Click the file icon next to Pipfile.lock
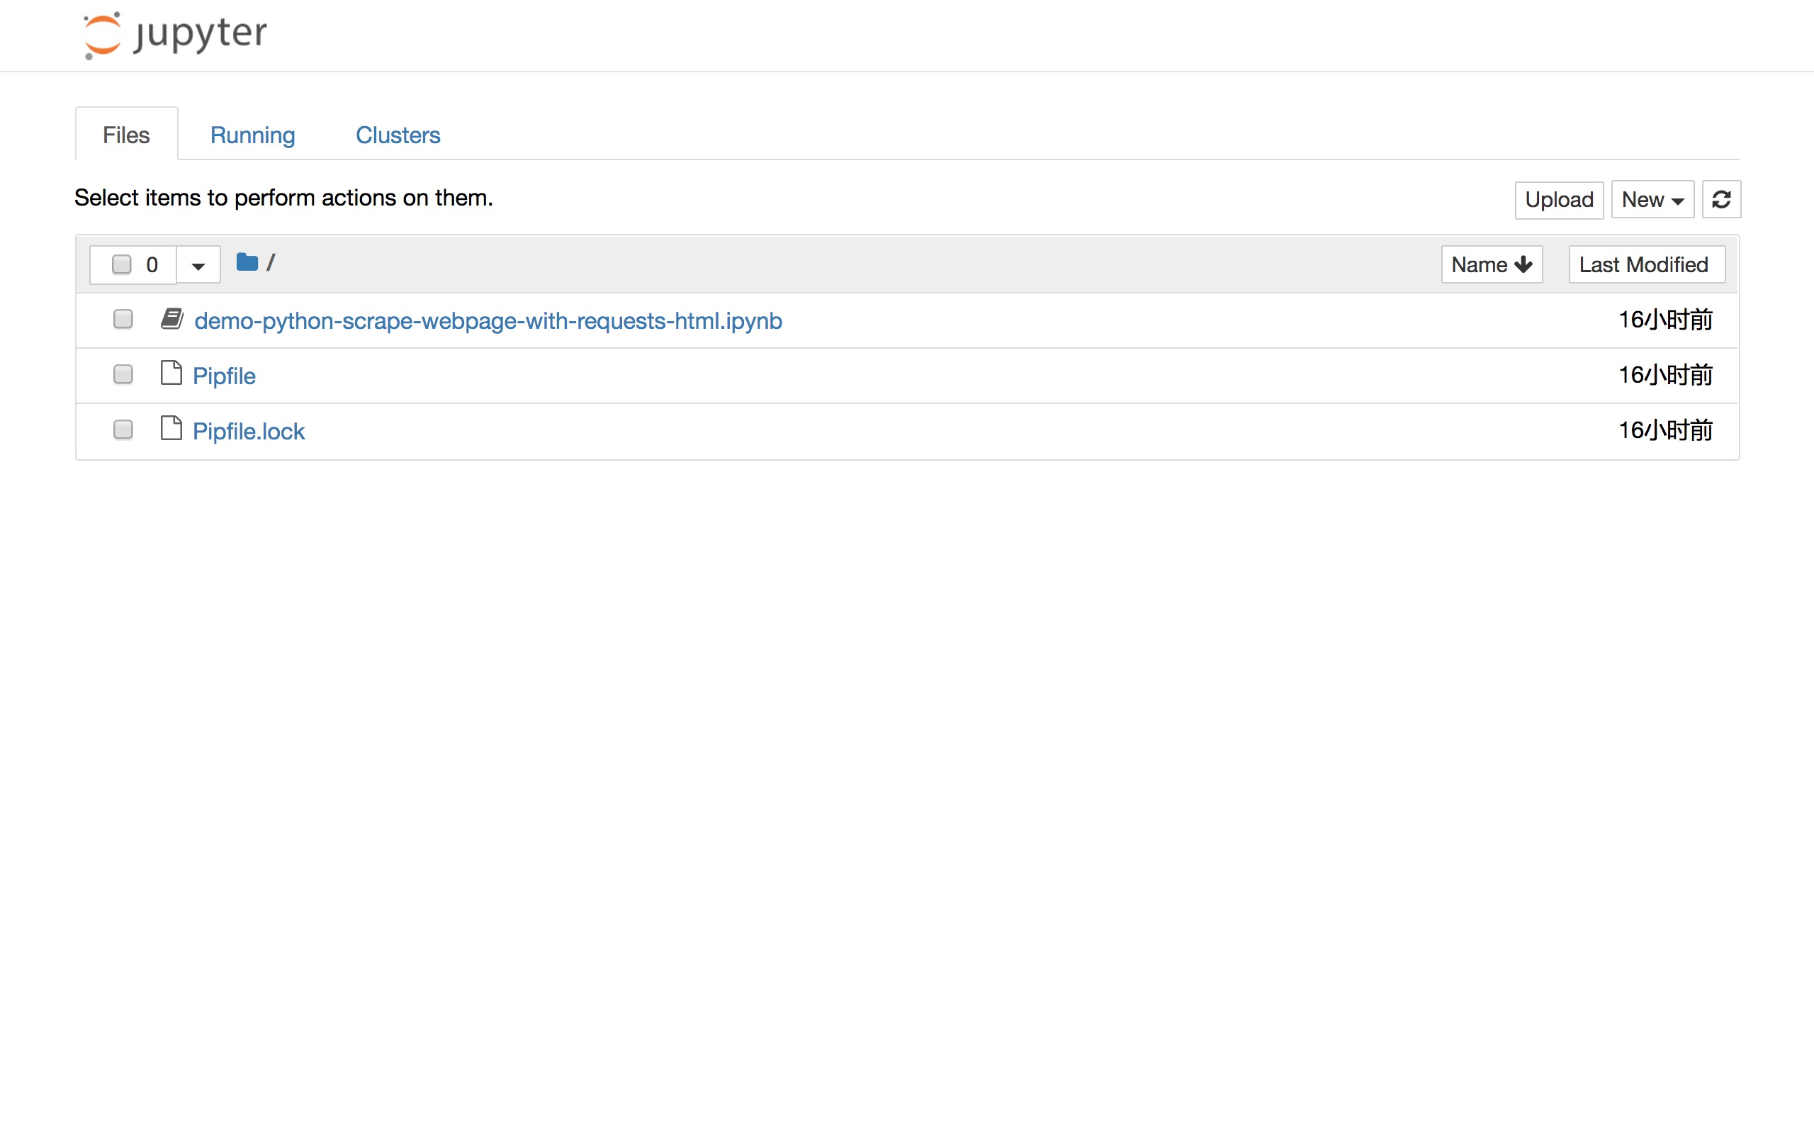Viewport: 1814px width, 1134px height. point(171,429)
